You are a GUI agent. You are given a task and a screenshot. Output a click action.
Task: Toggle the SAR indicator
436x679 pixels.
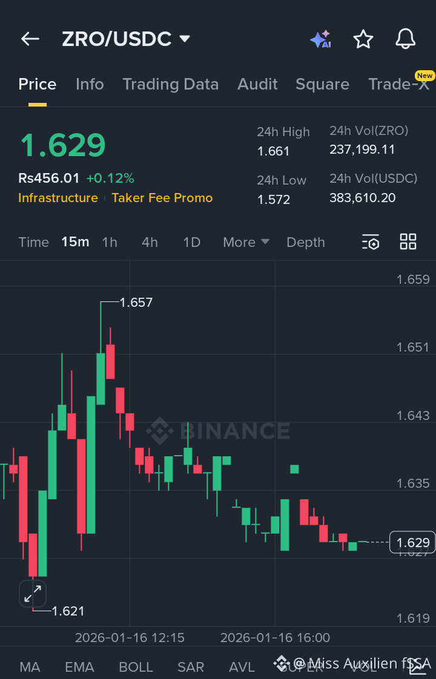tap(191, 667)
